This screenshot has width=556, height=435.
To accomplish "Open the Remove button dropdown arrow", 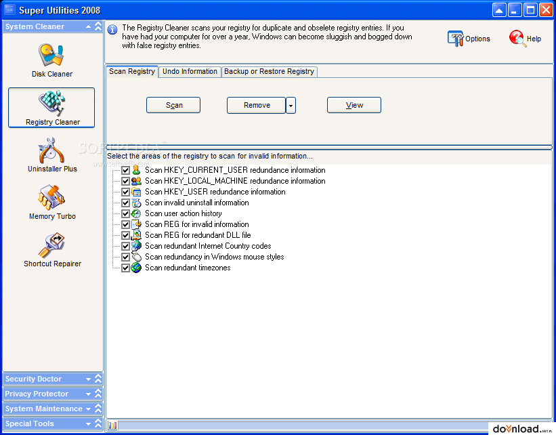I will (x=291, y=106).
